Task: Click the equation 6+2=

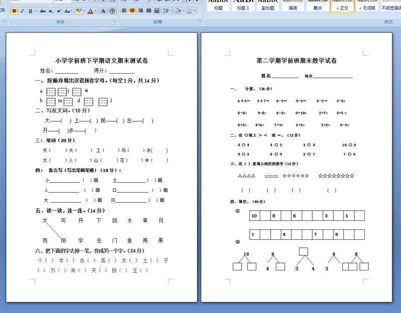Action: point(244,101)
